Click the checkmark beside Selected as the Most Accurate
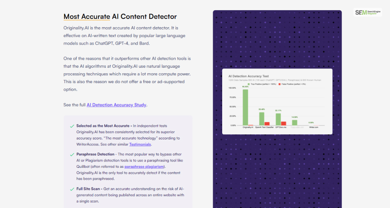Viewport: 390px width, 208px height. [72, 126]
